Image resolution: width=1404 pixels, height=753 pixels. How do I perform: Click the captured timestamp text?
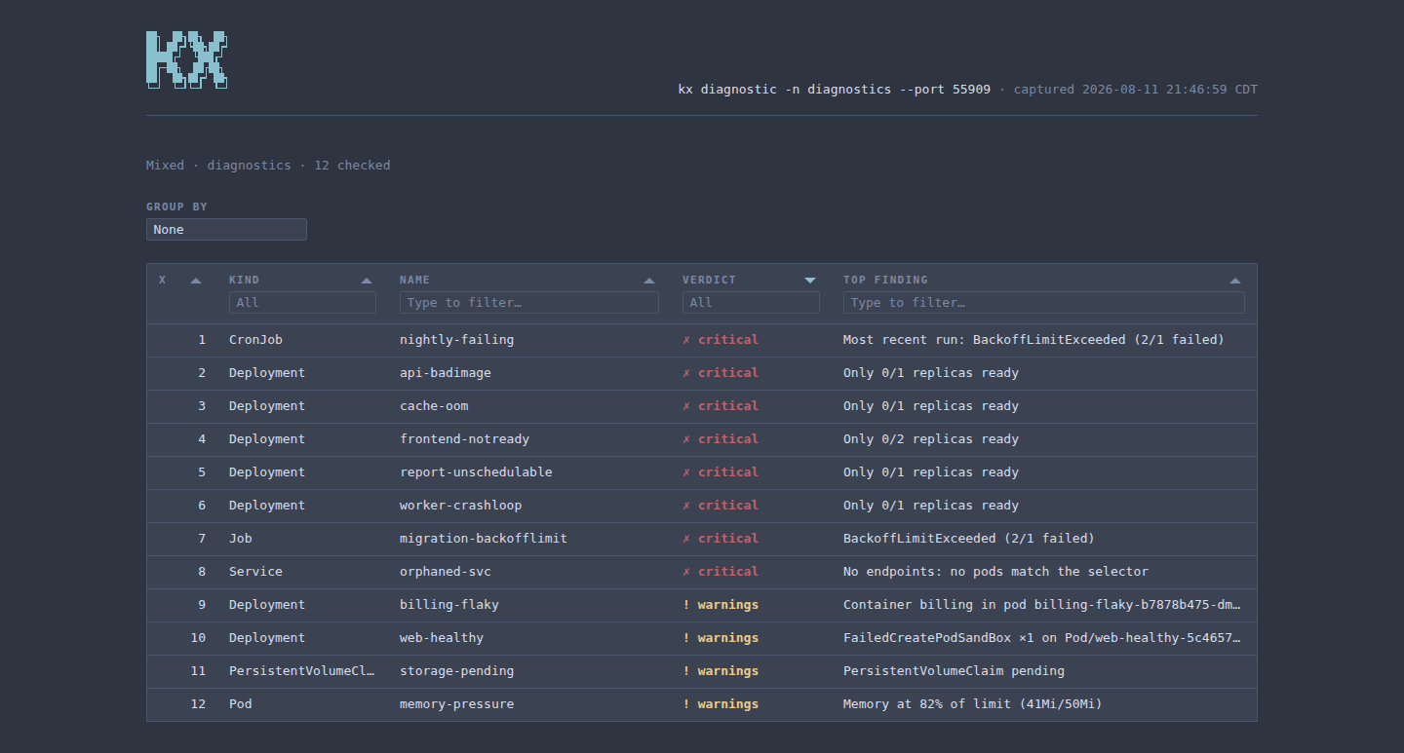coord(1136,90)
